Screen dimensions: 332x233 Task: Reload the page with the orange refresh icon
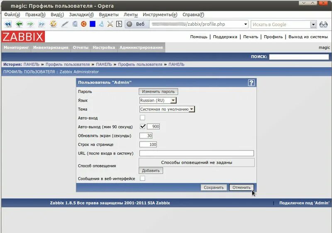pyautogui.click(x=53, y=24)
